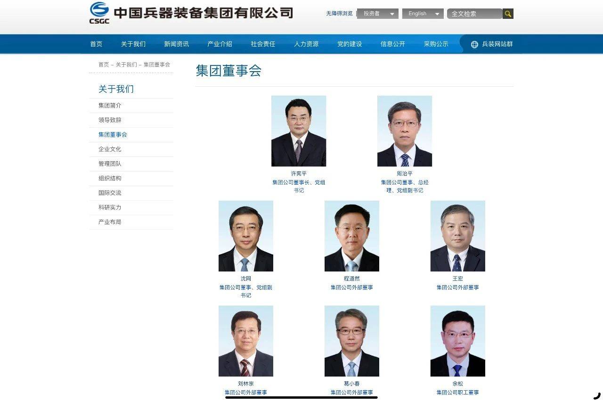Image resolution: width=603 pixels, height=402 pixels.
Task: Select 管理团队 in the sidebar
Action: [x=110, y=164]
